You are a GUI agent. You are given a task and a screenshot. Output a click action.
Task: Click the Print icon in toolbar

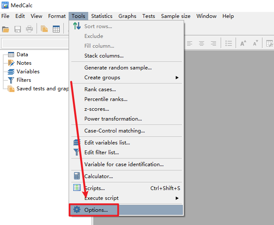click(29, 29)
